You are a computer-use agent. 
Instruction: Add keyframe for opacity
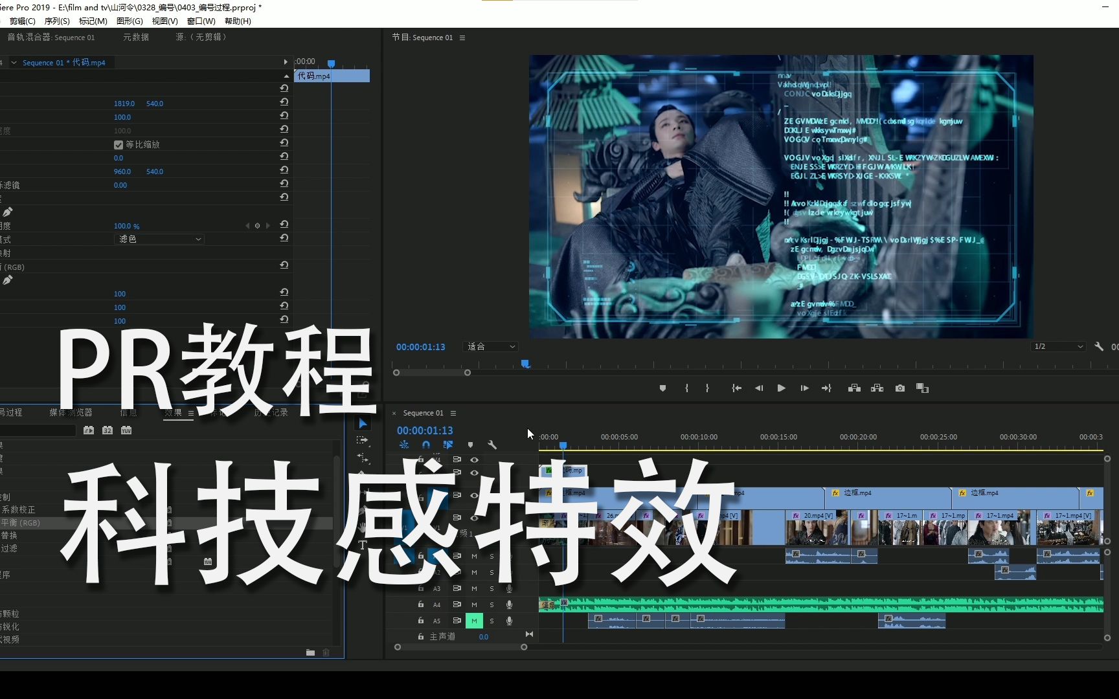coord(257,226)
